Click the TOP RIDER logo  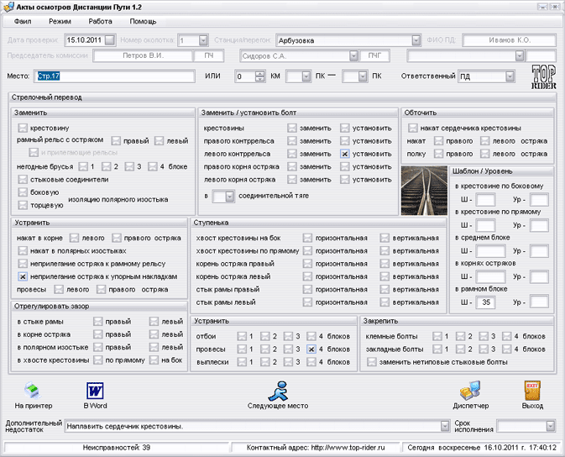coord(544,77)
